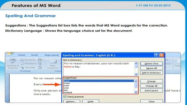187x105 pixels.
Task: Select suggestion "twice"
Action: click(x=99, y=81)
